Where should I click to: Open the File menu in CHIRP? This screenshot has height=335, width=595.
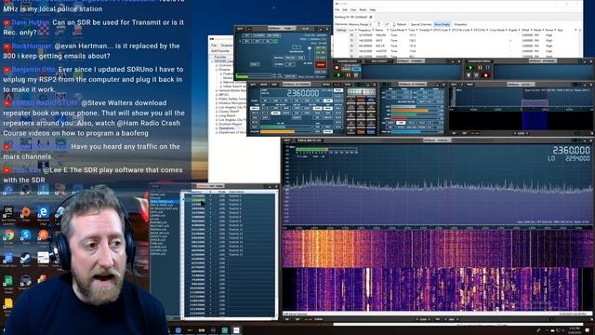[337, 10]
